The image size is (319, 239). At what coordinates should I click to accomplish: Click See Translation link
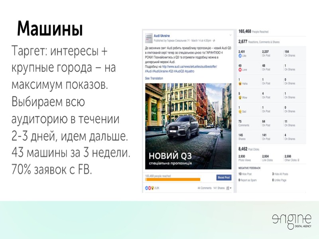(154, 78)
